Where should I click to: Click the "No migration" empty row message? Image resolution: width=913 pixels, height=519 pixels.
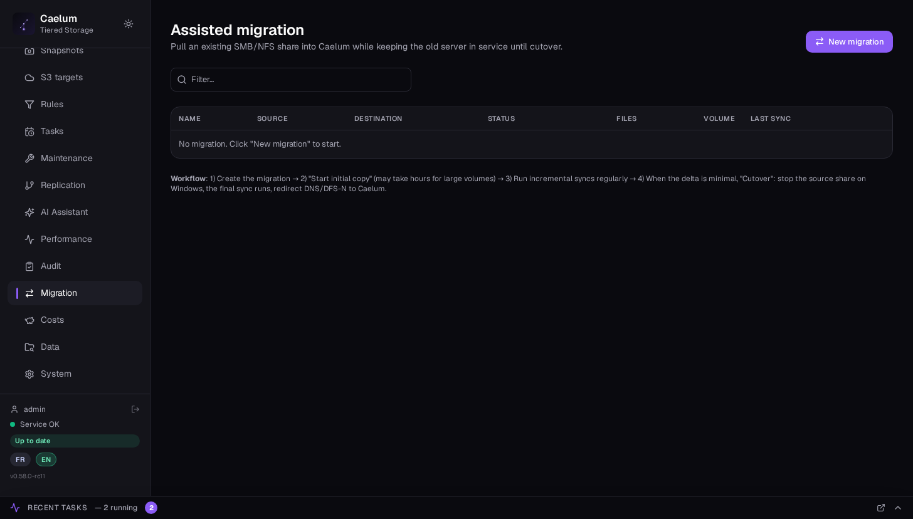(x=260, y=144)
